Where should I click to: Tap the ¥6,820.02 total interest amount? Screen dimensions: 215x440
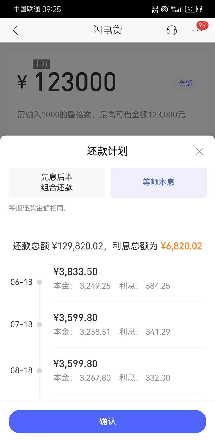click(181, 246)
